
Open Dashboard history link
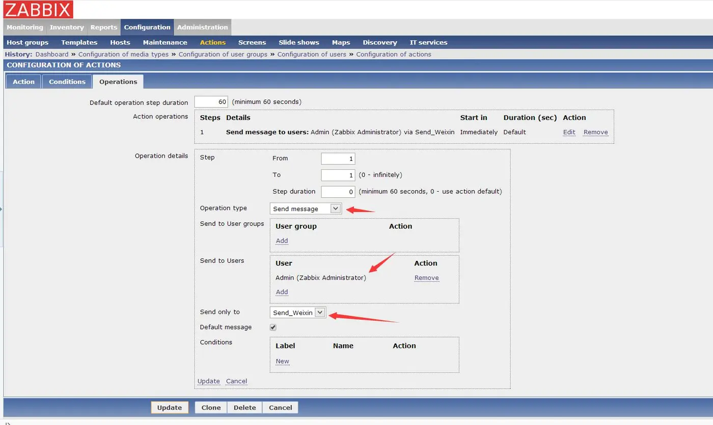coord(52,54)
